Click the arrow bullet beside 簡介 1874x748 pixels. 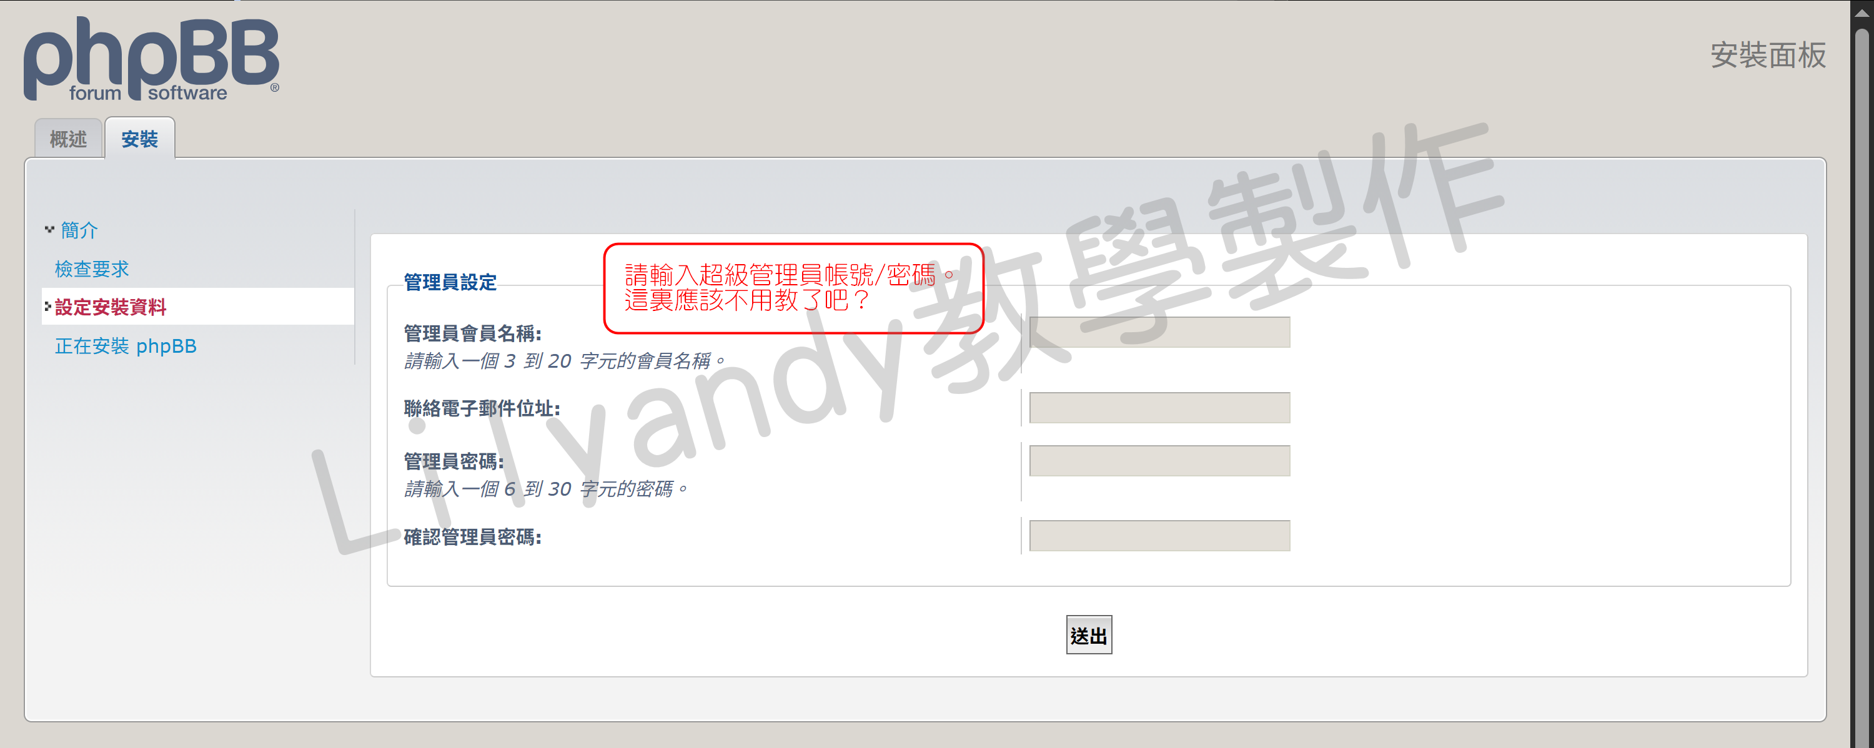[49, 229]
